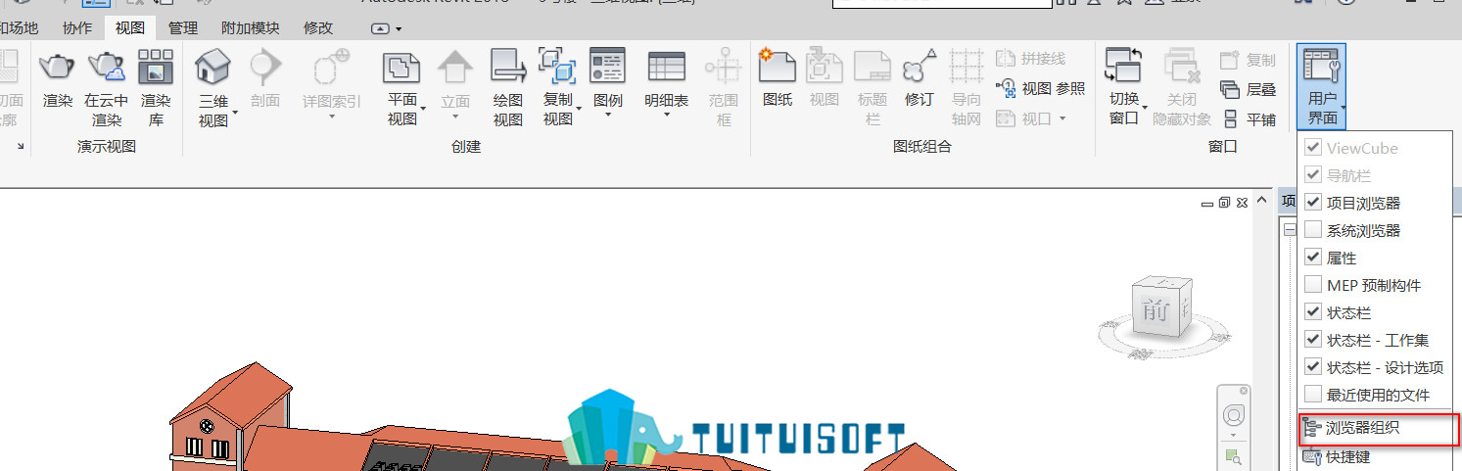Uncheck 项目浏览器 in the menu
Viewport: 1462px width, 471px height.
(1314, 203)
